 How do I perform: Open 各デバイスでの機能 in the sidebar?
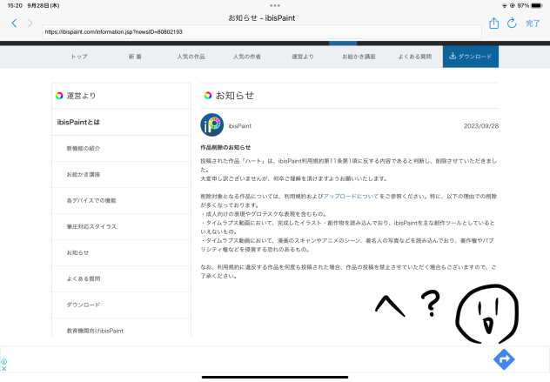click(91, 201)
